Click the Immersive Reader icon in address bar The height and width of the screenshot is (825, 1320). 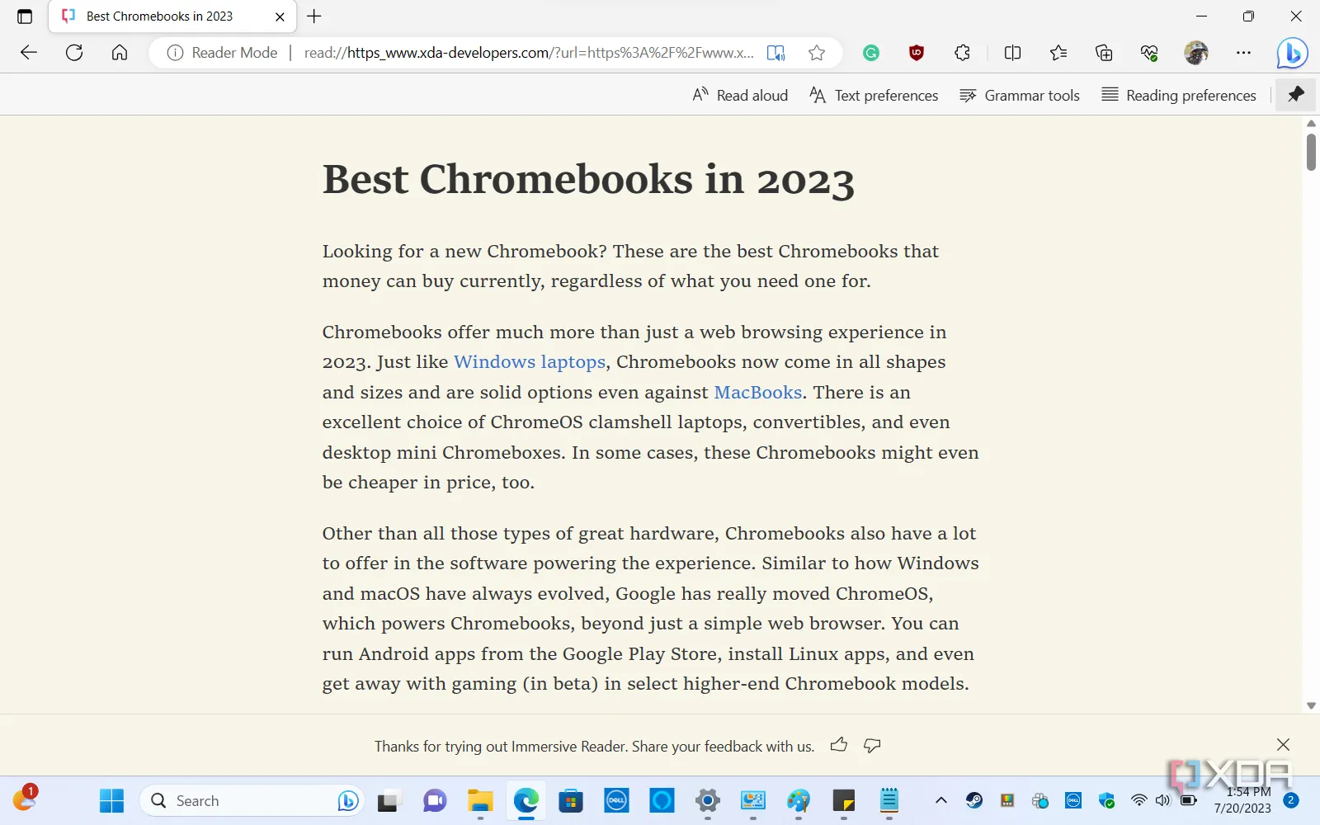(x=775, y=53)
